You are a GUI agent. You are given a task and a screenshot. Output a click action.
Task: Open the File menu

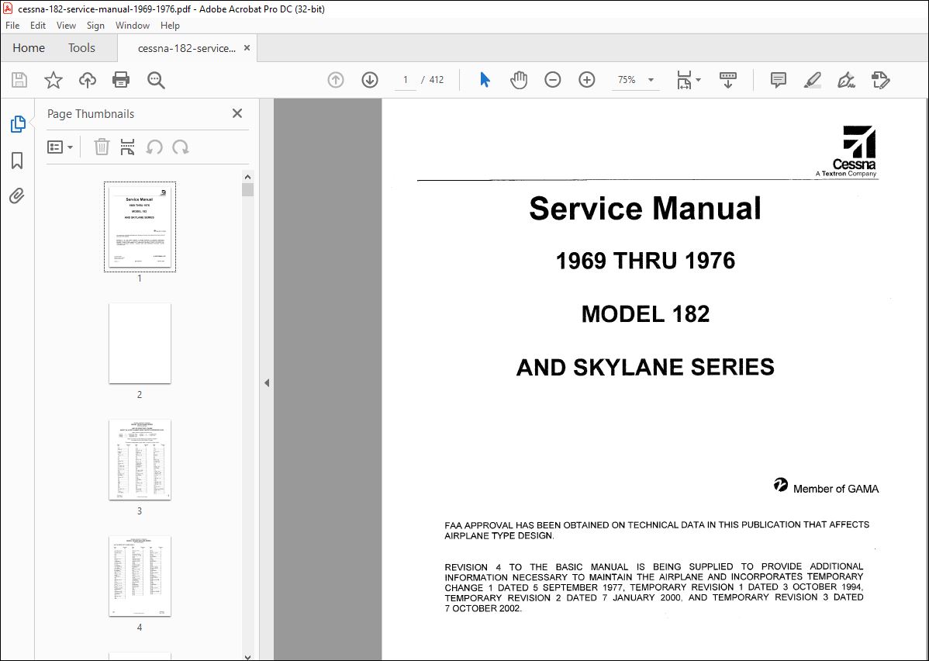12,26
